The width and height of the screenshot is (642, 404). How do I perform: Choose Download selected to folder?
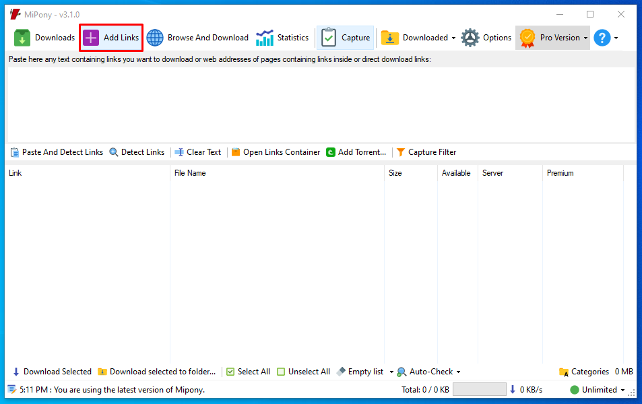157,372
